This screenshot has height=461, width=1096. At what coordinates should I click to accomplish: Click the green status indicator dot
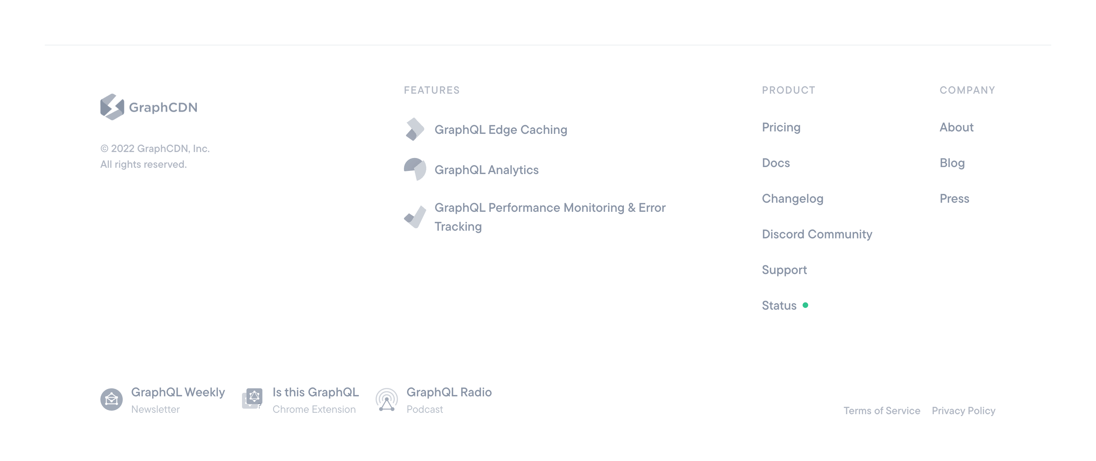(805, 305)
